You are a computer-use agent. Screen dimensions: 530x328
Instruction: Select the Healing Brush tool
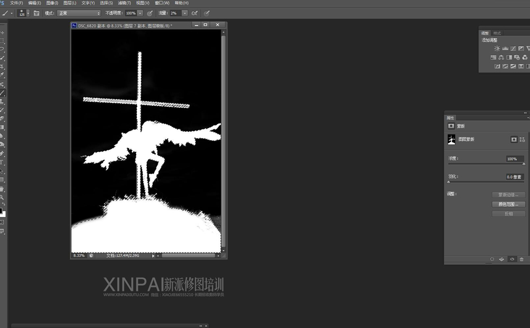2,84
